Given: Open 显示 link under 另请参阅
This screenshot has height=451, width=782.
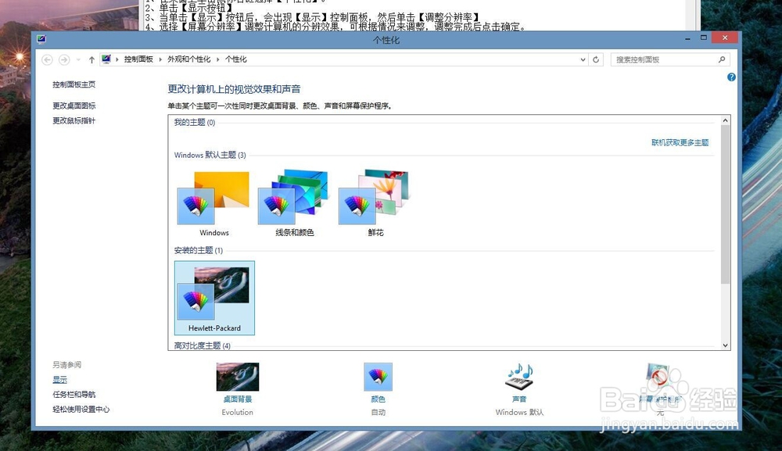Looking at the screenshot, I should (60, 380).
